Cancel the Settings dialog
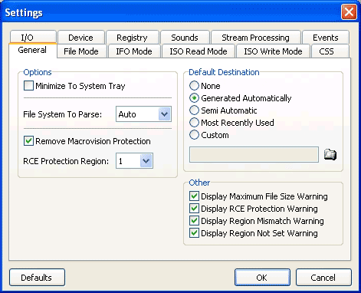This screenshot has height=293, width=361. click(x=323, y=278)
